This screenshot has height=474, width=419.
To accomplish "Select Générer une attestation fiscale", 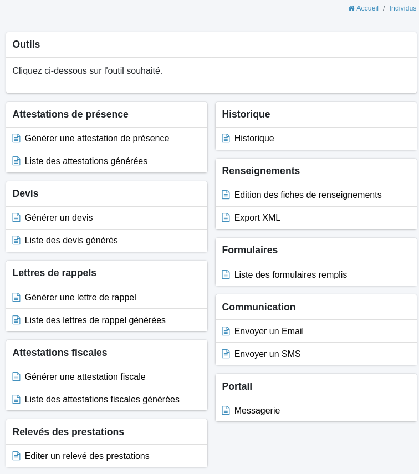I will click(x=85, y=377).
